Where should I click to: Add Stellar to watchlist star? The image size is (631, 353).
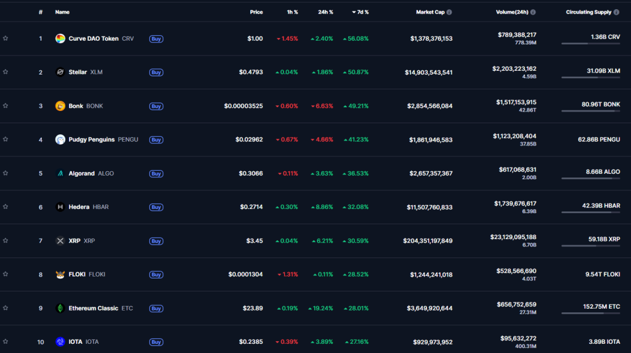pyautogui.click(x=6, y=71)
